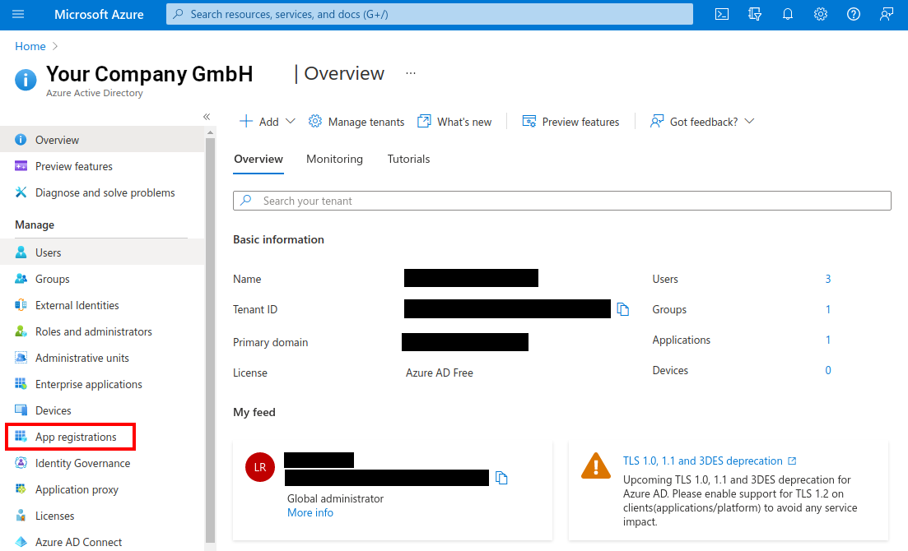Click the Devices icon in sidebar
Screen dimensions: 908x551
[21, 410]
